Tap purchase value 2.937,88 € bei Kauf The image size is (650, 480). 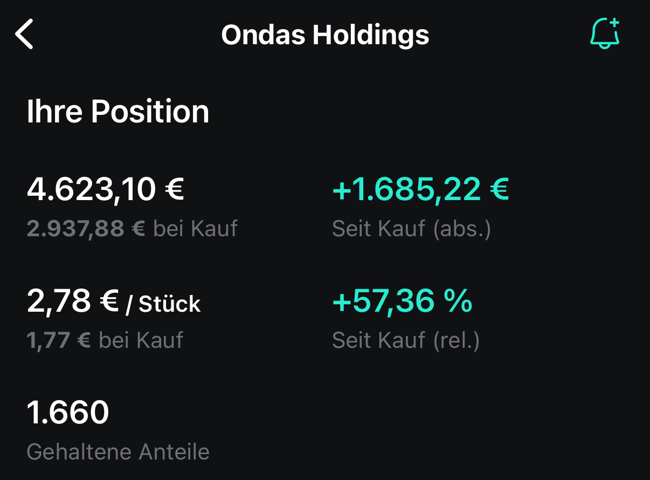132,229
